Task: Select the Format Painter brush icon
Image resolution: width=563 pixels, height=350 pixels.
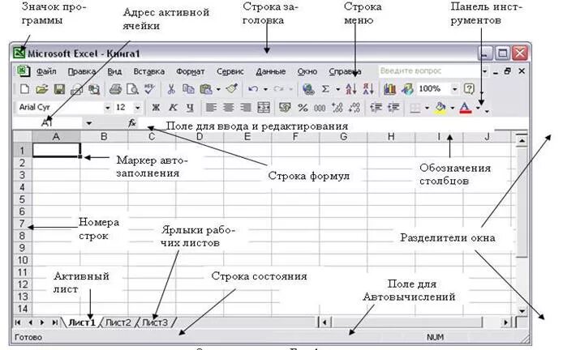Action: pos(232,88)
